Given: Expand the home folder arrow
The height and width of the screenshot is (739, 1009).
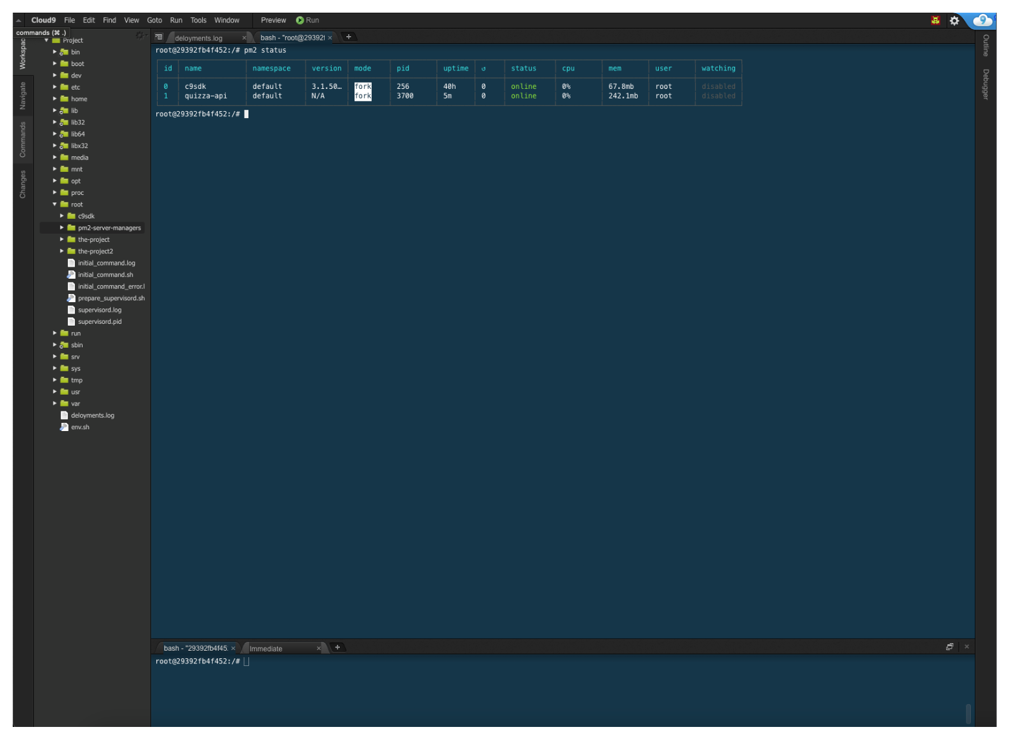Looking at the screenshot, I should [55, 99].
